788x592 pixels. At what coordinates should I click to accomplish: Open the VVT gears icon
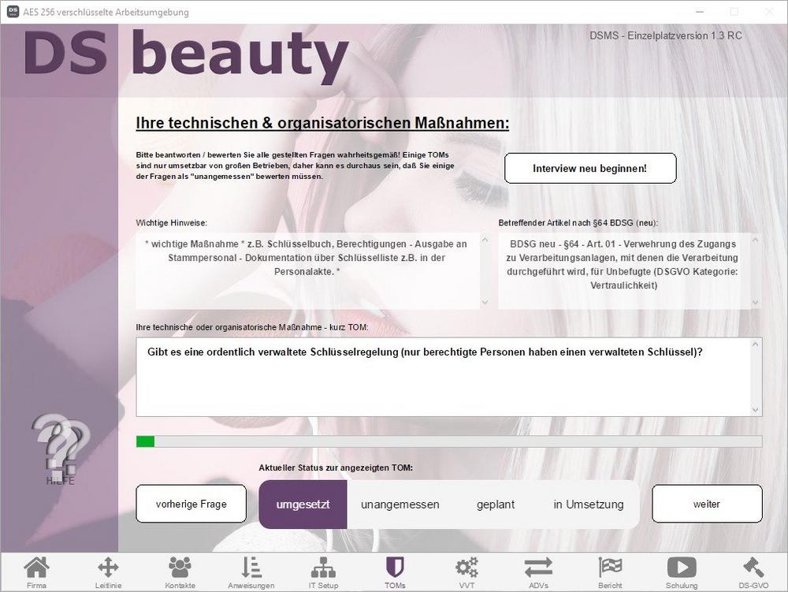coord(467,569)
